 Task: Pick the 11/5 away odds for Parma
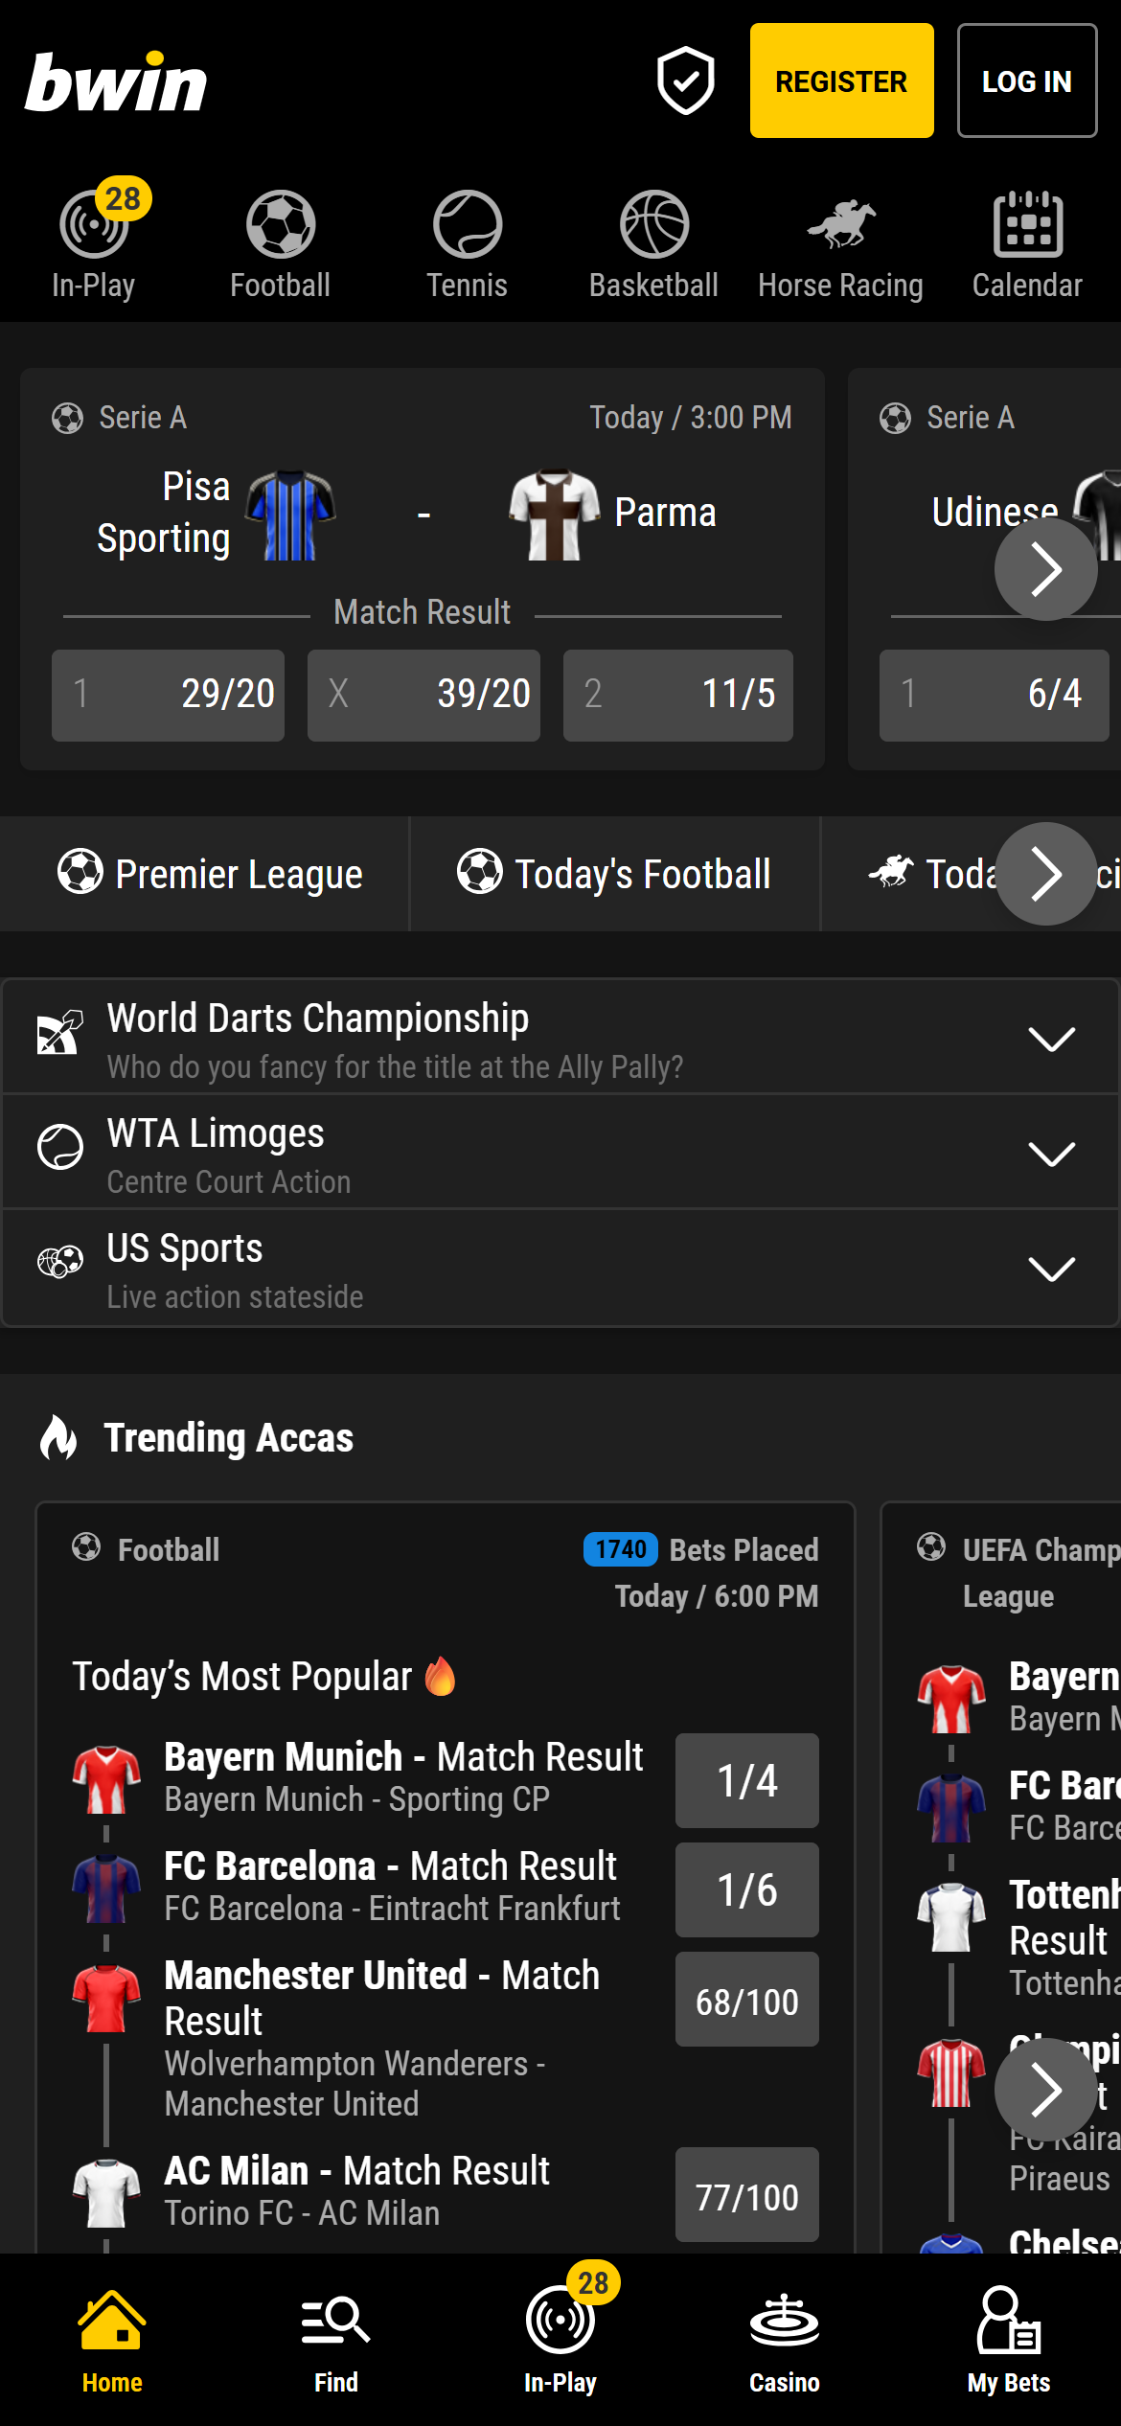point(677,696)
